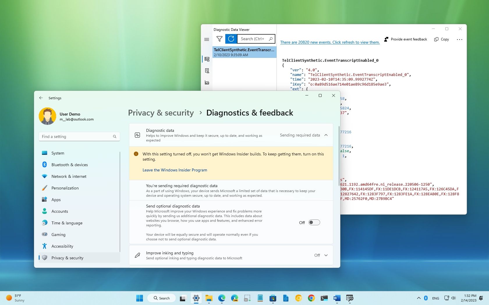The height and width of the screenshot is (305, 489).
Task: Click the Provide event feedback icon
Action: click(x=386, y=39)
